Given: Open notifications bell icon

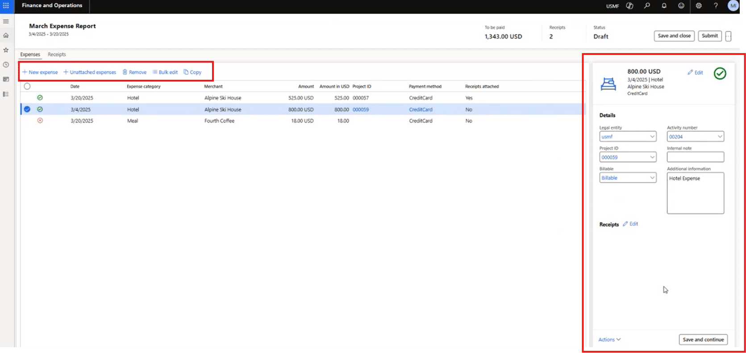Looking at the screenshot, I should 664,6.
